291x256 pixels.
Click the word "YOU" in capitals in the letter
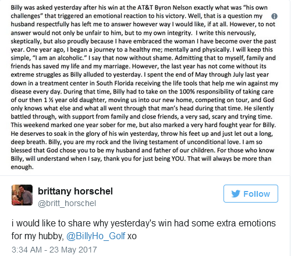coord(178,158)
